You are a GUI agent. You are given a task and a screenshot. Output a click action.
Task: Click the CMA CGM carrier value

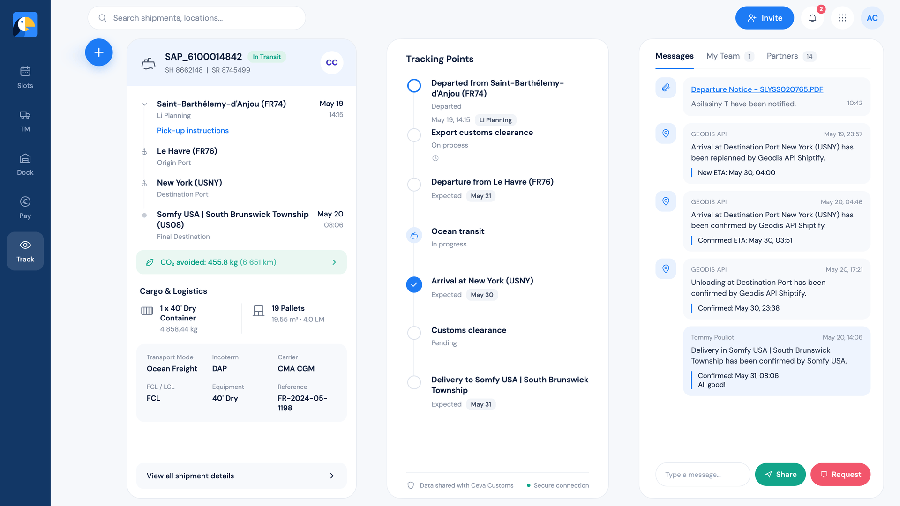pos(296,369)
